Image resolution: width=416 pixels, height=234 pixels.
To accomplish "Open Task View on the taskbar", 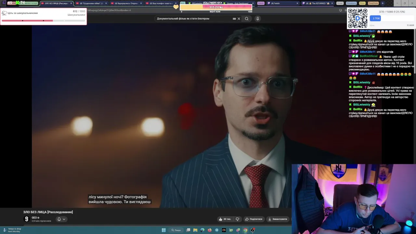I will click(188, 230).
